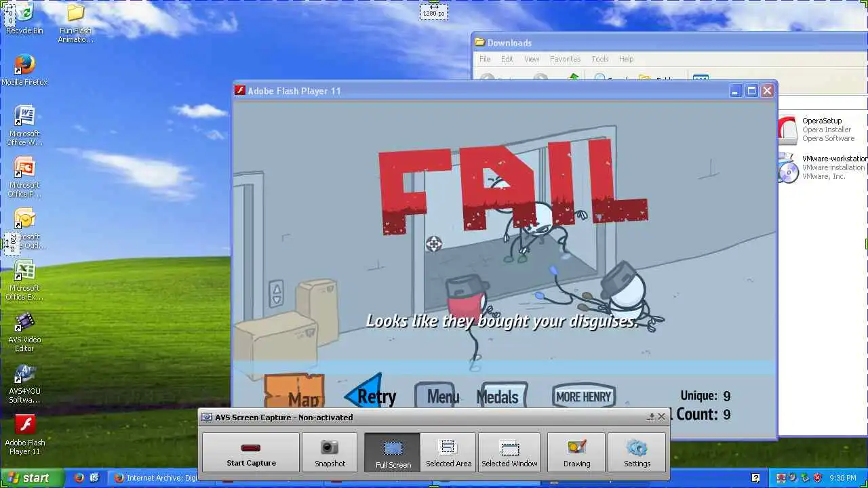Click the second quick launch icon
The image size is (868, 488).
[x=94, y=478]
